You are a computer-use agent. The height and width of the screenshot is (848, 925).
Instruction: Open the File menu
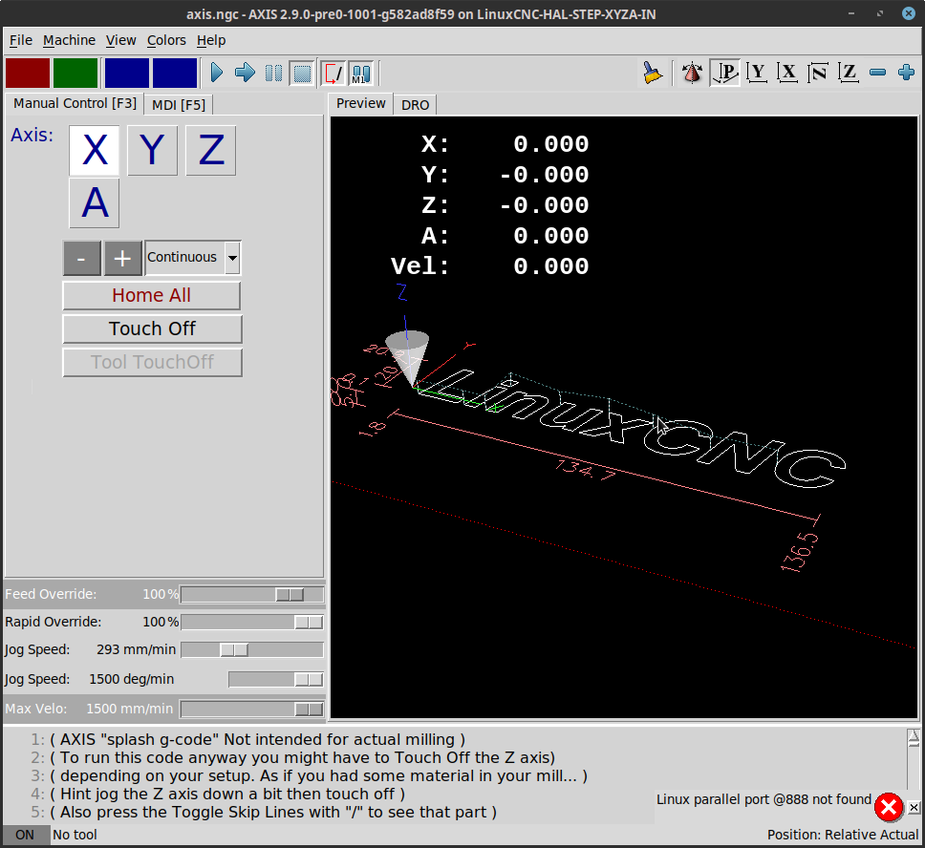point(21,40)
